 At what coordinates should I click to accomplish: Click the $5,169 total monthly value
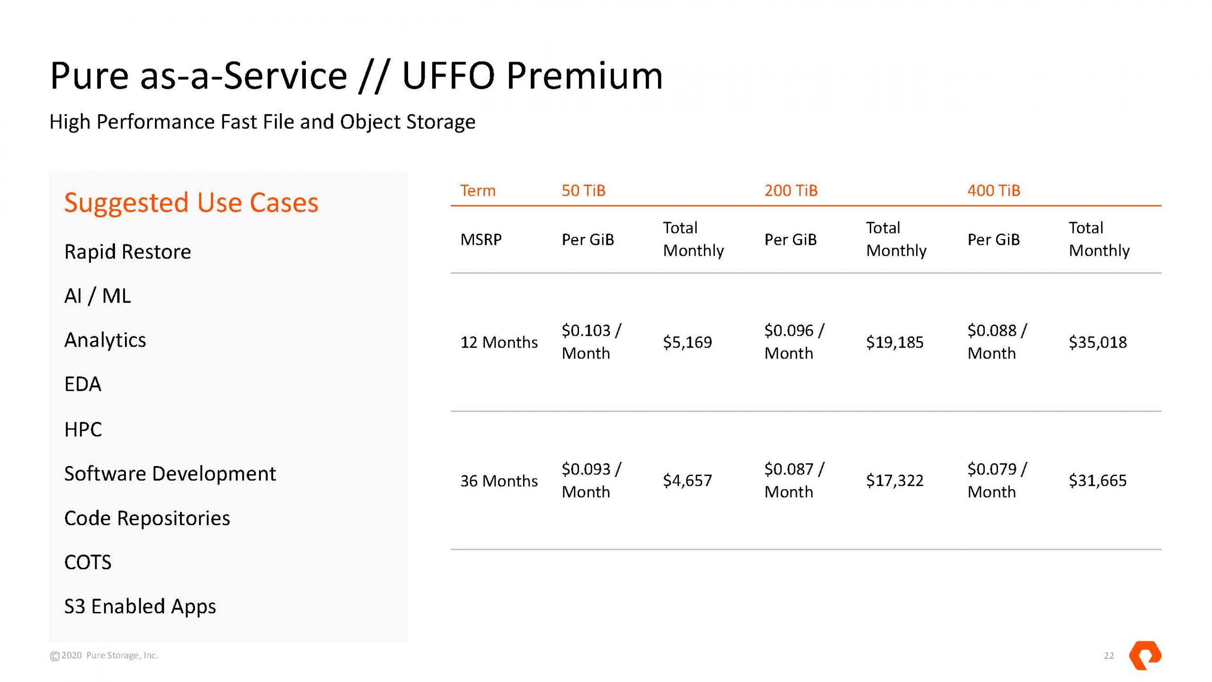(687, 342)
